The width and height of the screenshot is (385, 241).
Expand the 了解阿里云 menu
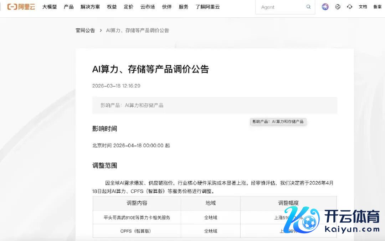coord(207,7)
